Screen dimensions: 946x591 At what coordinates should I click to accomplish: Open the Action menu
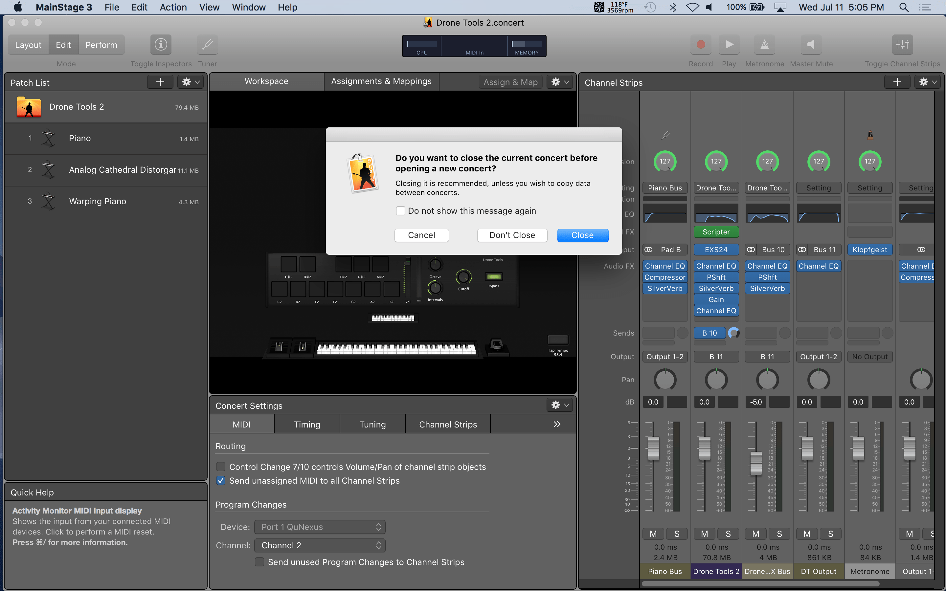coord(173,7)
